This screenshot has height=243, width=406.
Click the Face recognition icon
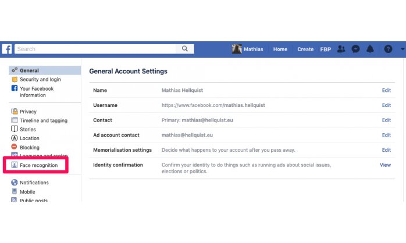point(15,165)
